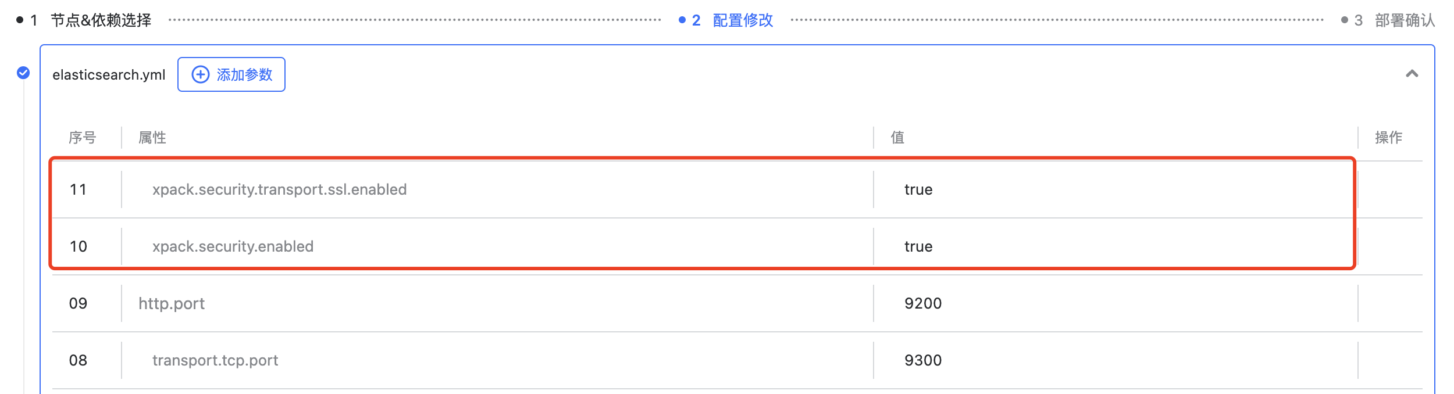Click the 属性 column header
Viewport: 1454px width, 394px height.
click(152, 138)
